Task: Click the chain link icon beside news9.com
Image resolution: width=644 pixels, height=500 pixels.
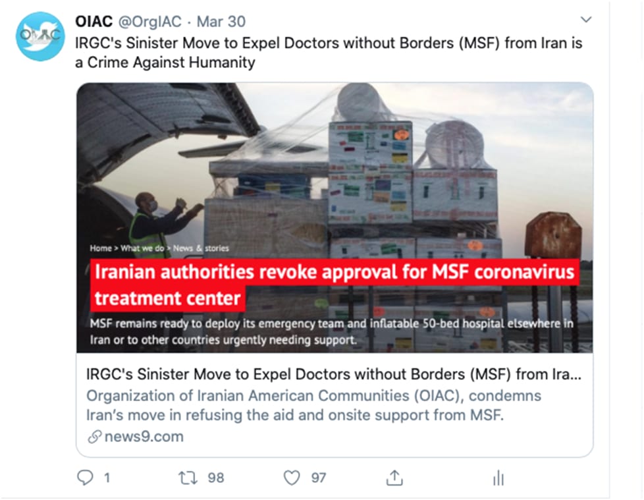Action: point(95,436)
